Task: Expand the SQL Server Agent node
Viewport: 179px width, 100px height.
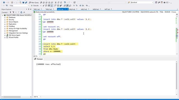Action: pos(5,35)
